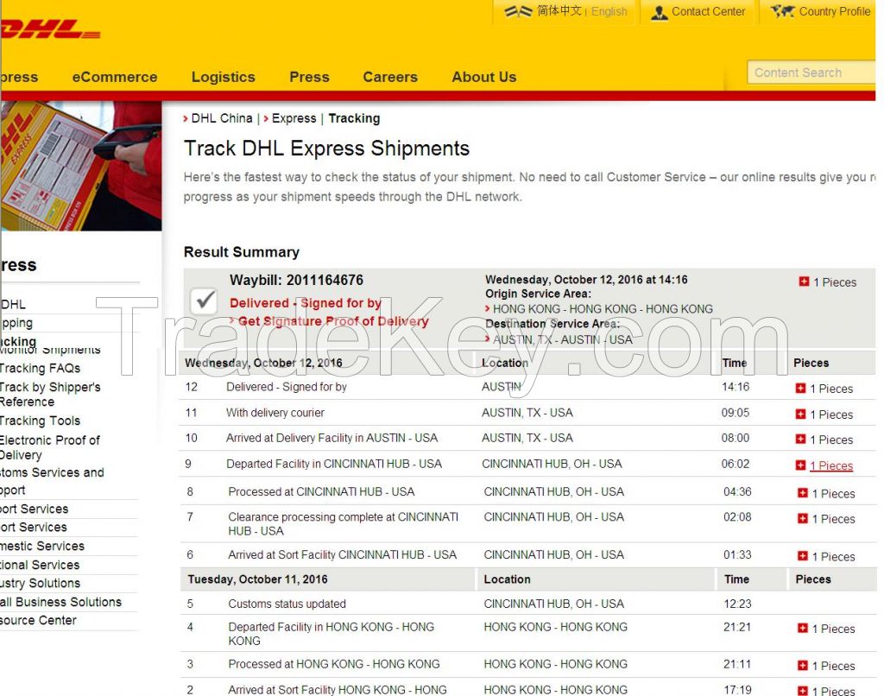Open the Press menu
This screenshot has height=696, width=884.
(x=310, y=77)
